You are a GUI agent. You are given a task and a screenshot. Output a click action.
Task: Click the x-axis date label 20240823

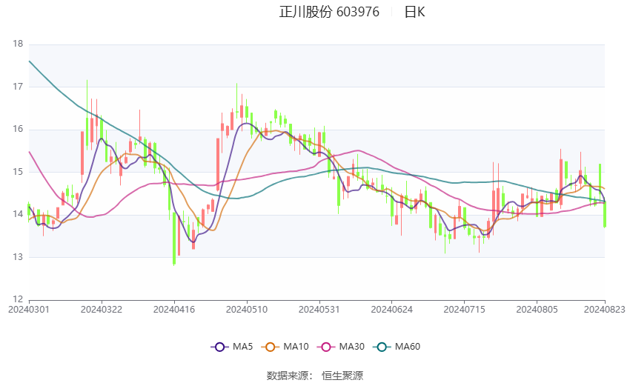tap(604, 310)
